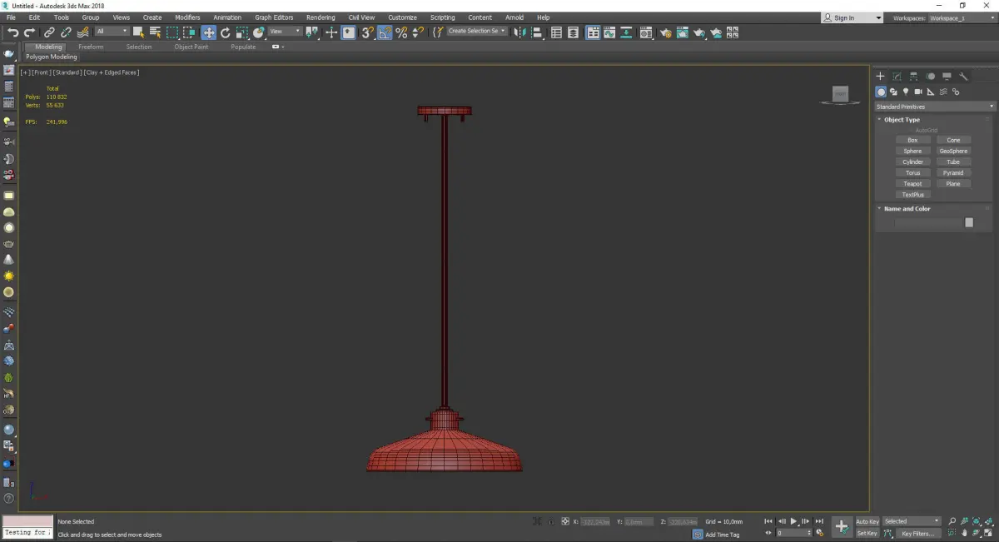Image resolution: width=999 pixels, height=542 pixels.
Task: Open the File menu
Action: [x=11, y=17]
